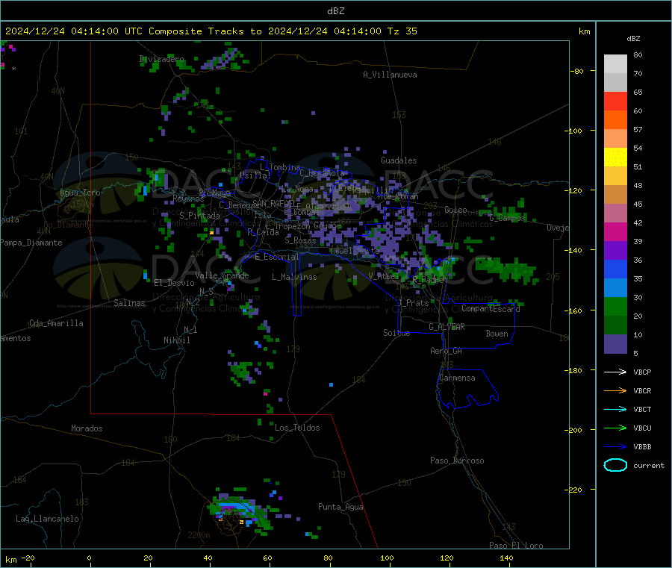Select the dark orange 57 dBZ swatch
This screenshot has width=672, height=568.
[615, 120]
